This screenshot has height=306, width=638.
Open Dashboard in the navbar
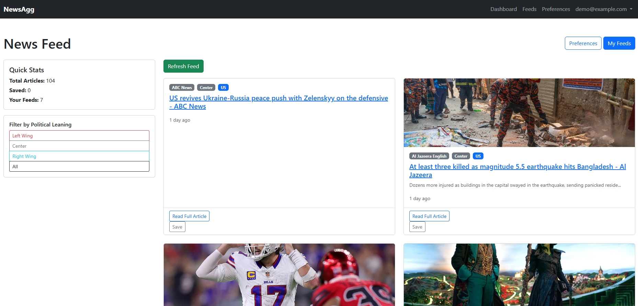(x=503, y=9)
